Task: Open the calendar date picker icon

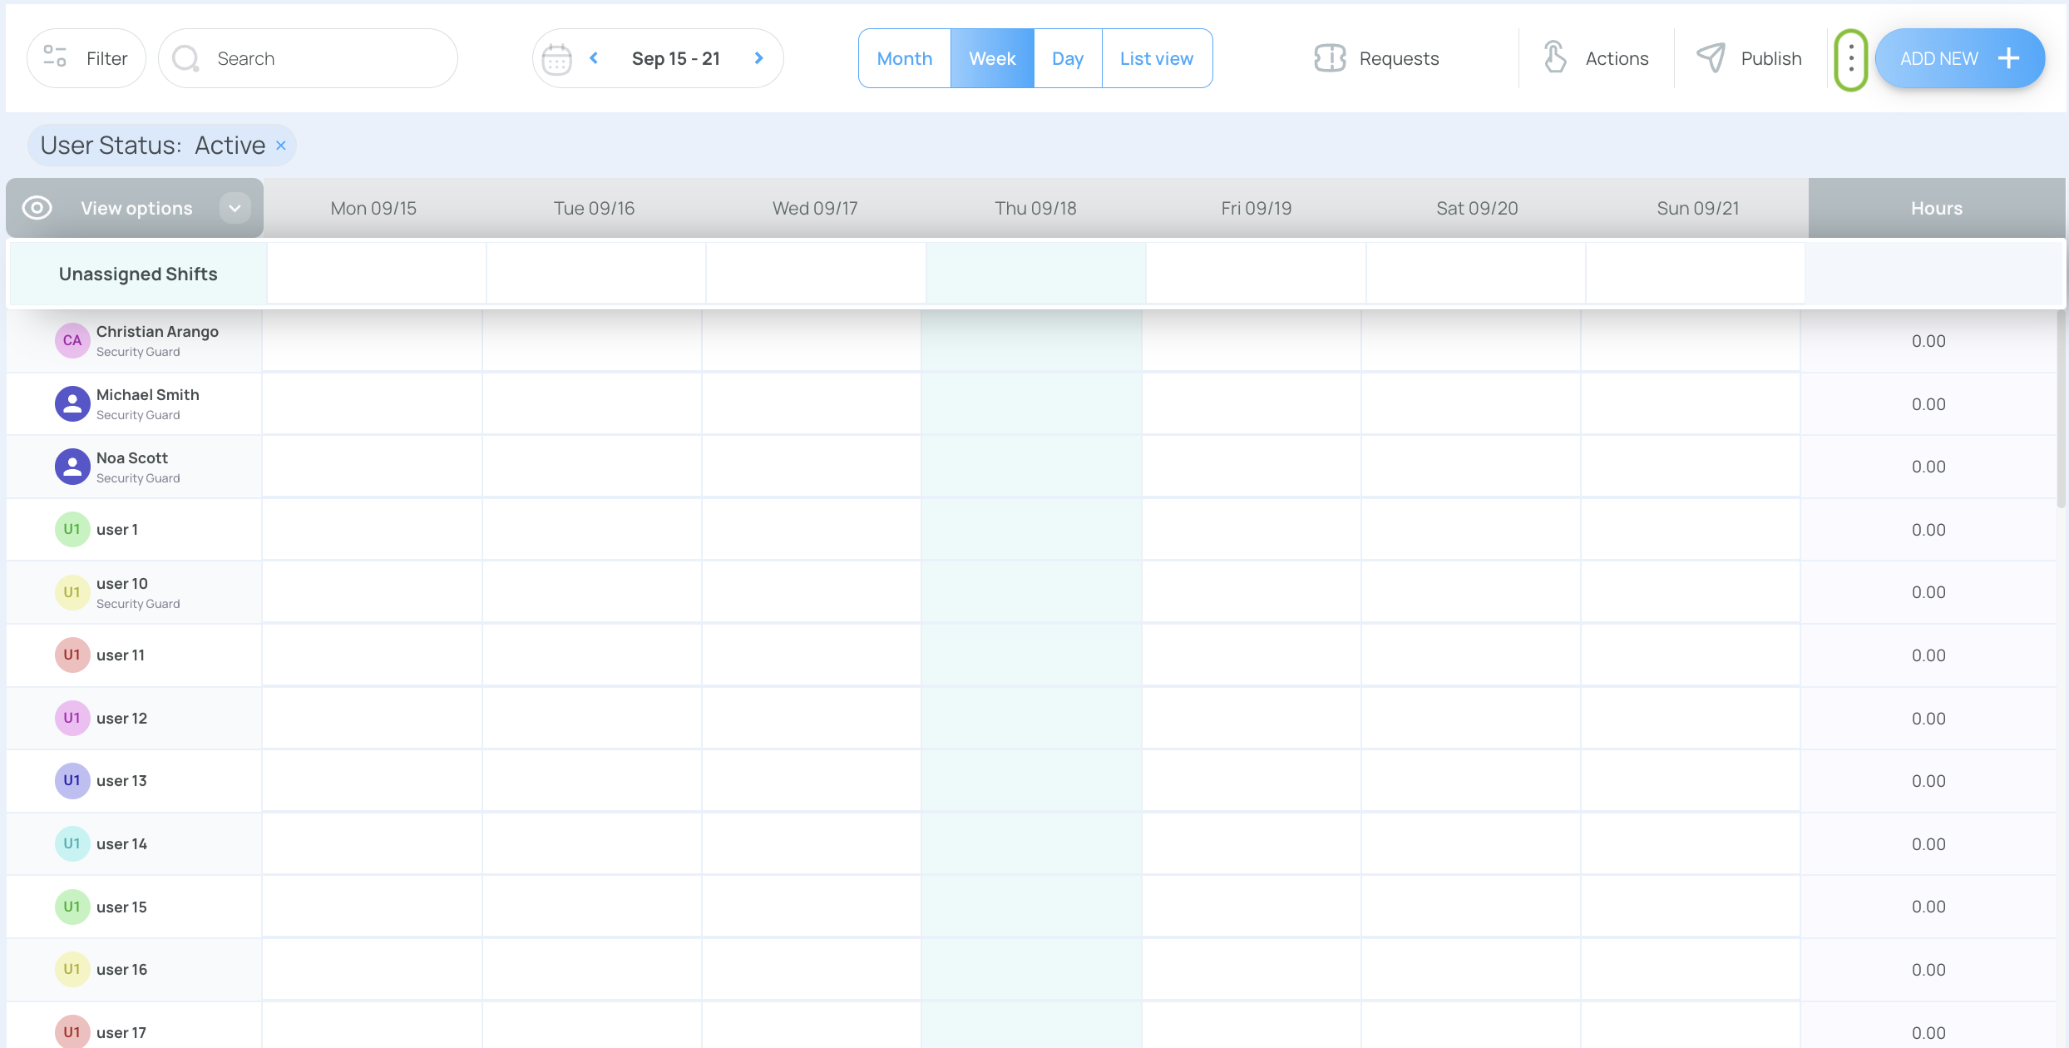Action: 556,59
